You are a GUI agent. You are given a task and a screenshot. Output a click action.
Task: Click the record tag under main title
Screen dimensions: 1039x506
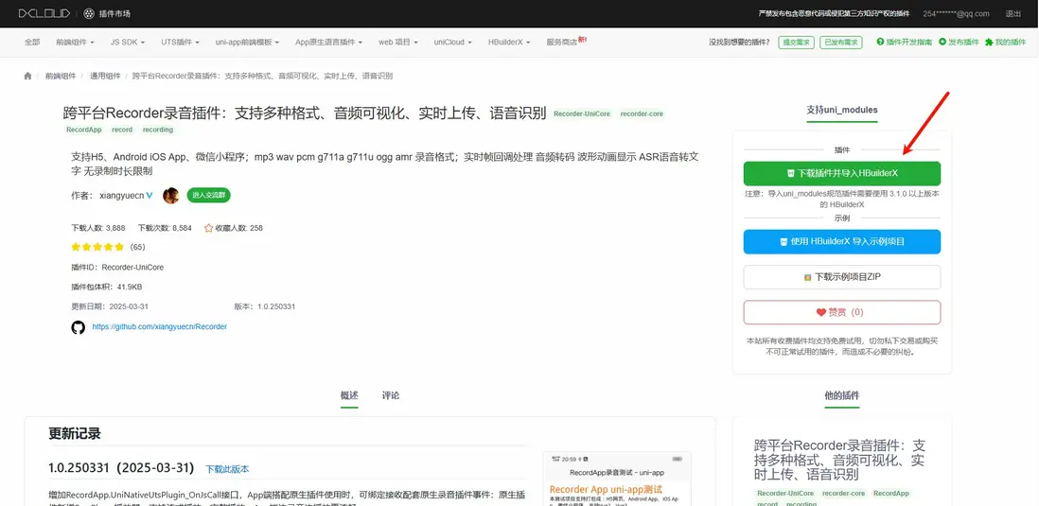122,130
